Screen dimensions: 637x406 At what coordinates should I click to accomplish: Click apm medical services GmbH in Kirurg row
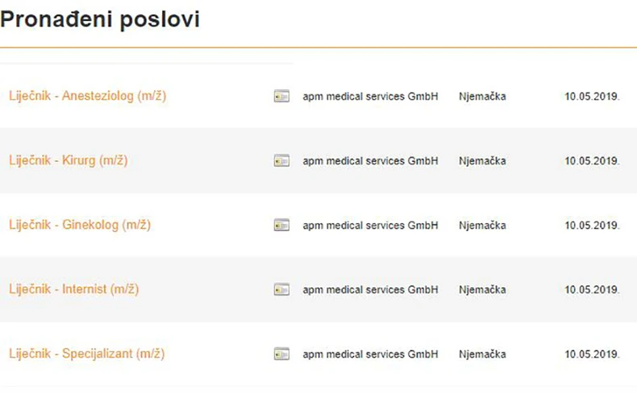tap(370, 161)
